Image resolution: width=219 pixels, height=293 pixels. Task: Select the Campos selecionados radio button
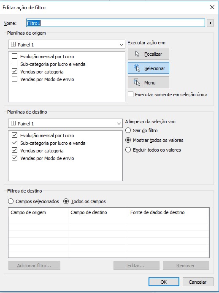point(11,201)
